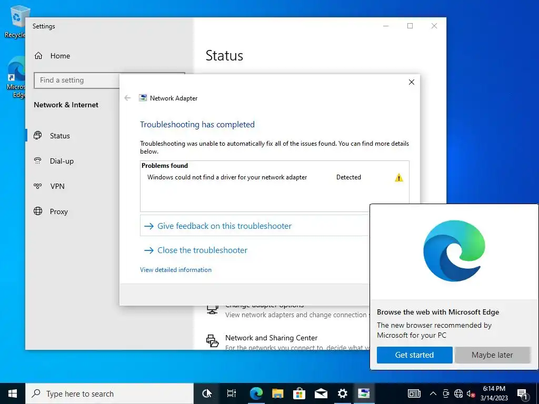Open the notification center icon

[x=522, y=393]
